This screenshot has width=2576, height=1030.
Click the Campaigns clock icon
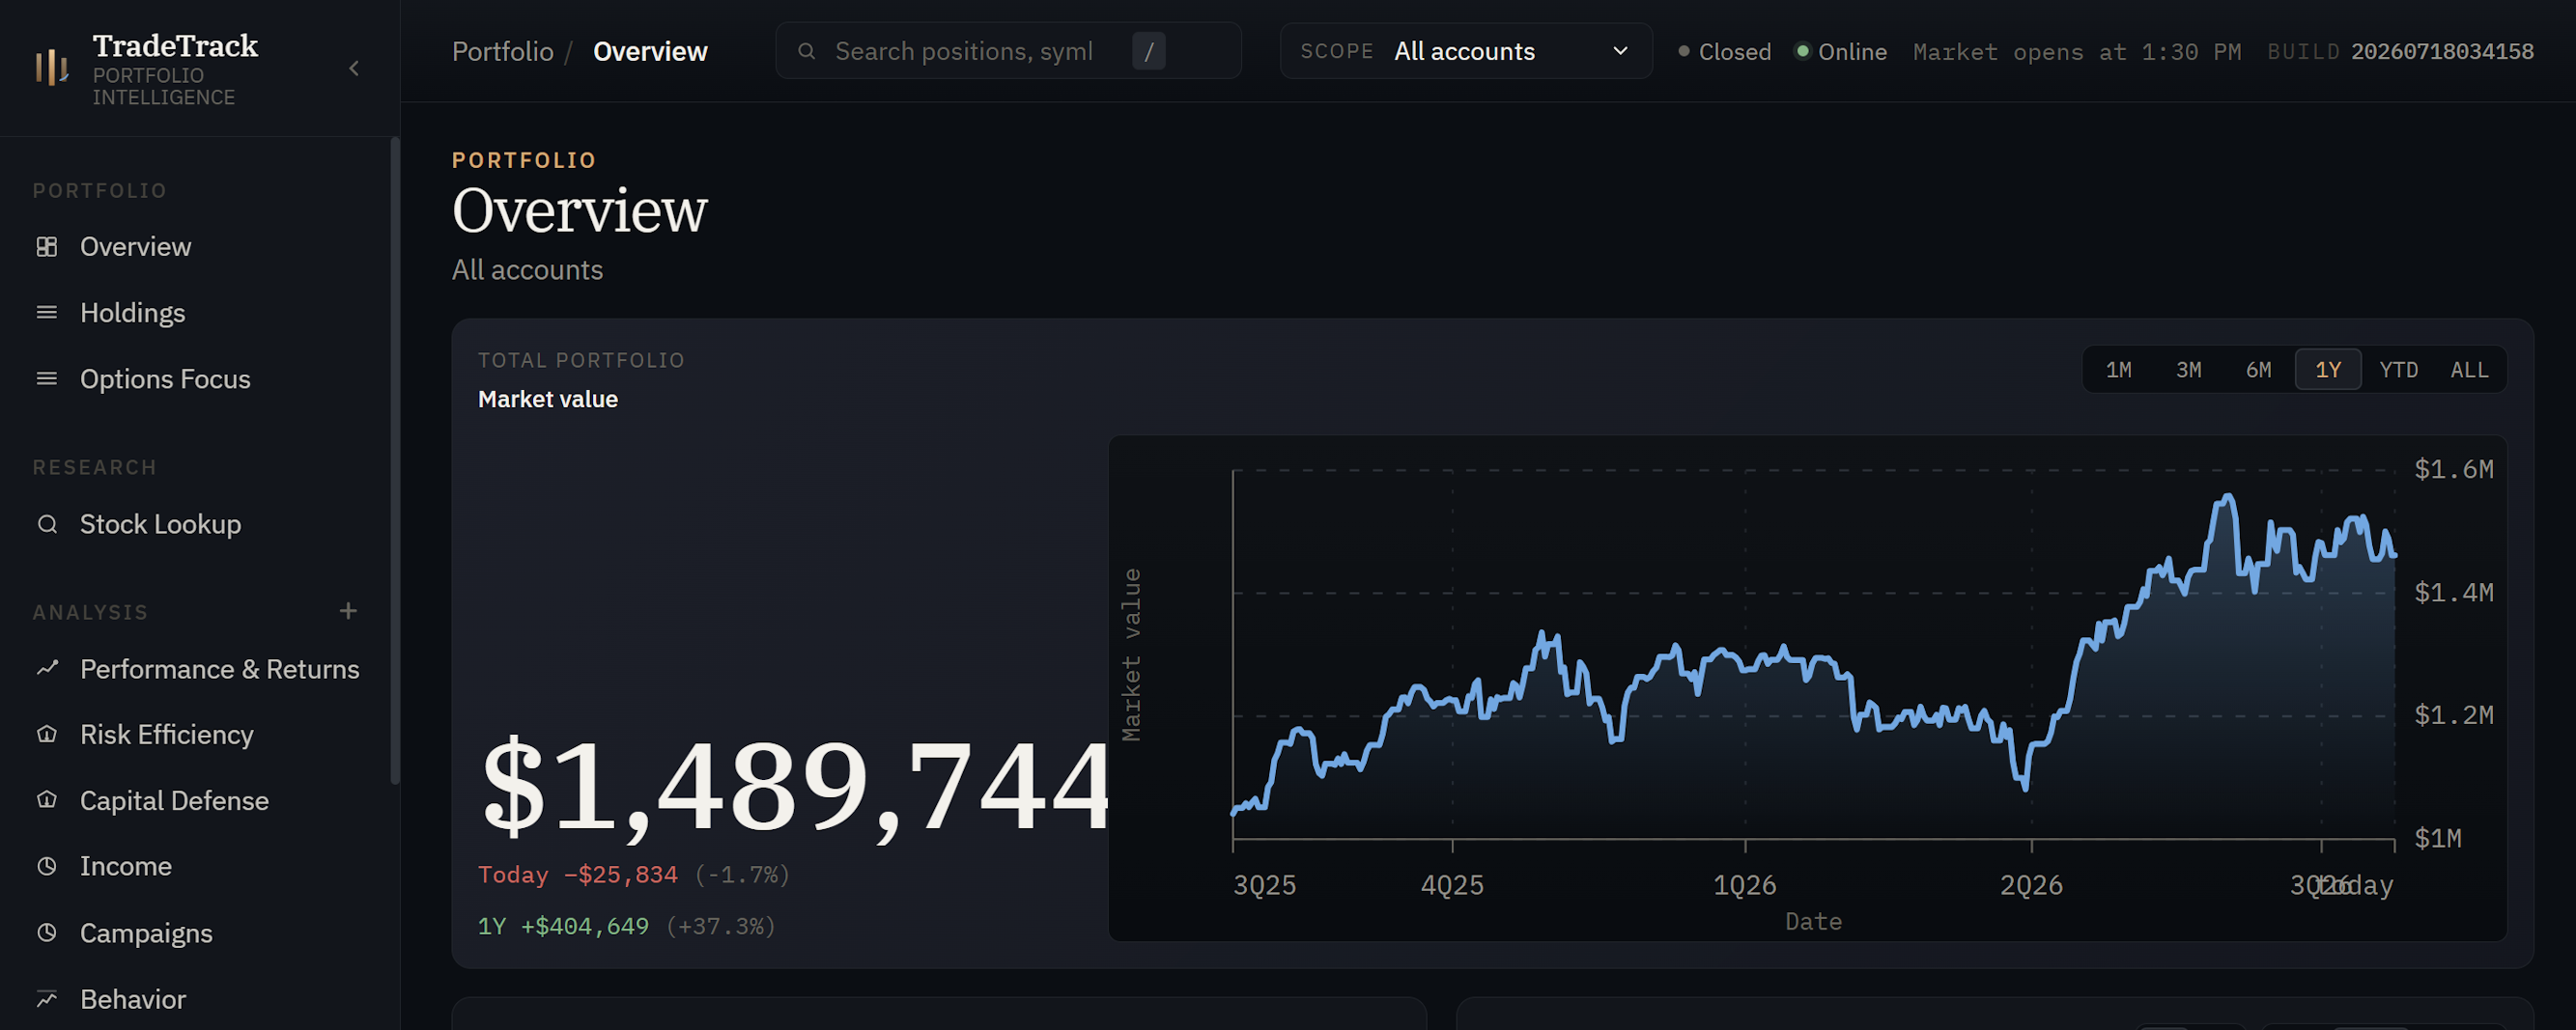point(47,933)
